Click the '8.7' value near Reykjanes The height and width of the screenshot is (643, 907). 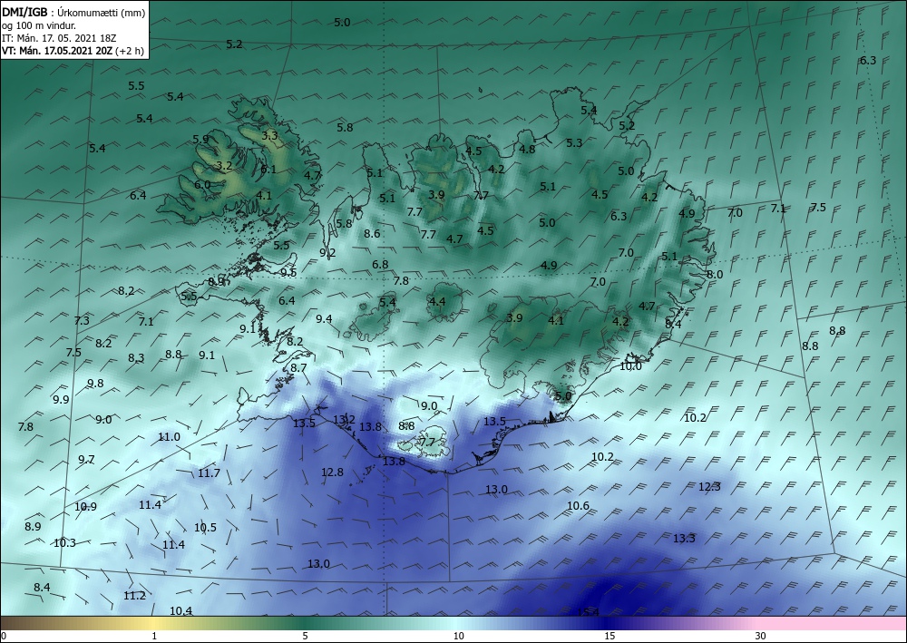[x=298, y=368]
